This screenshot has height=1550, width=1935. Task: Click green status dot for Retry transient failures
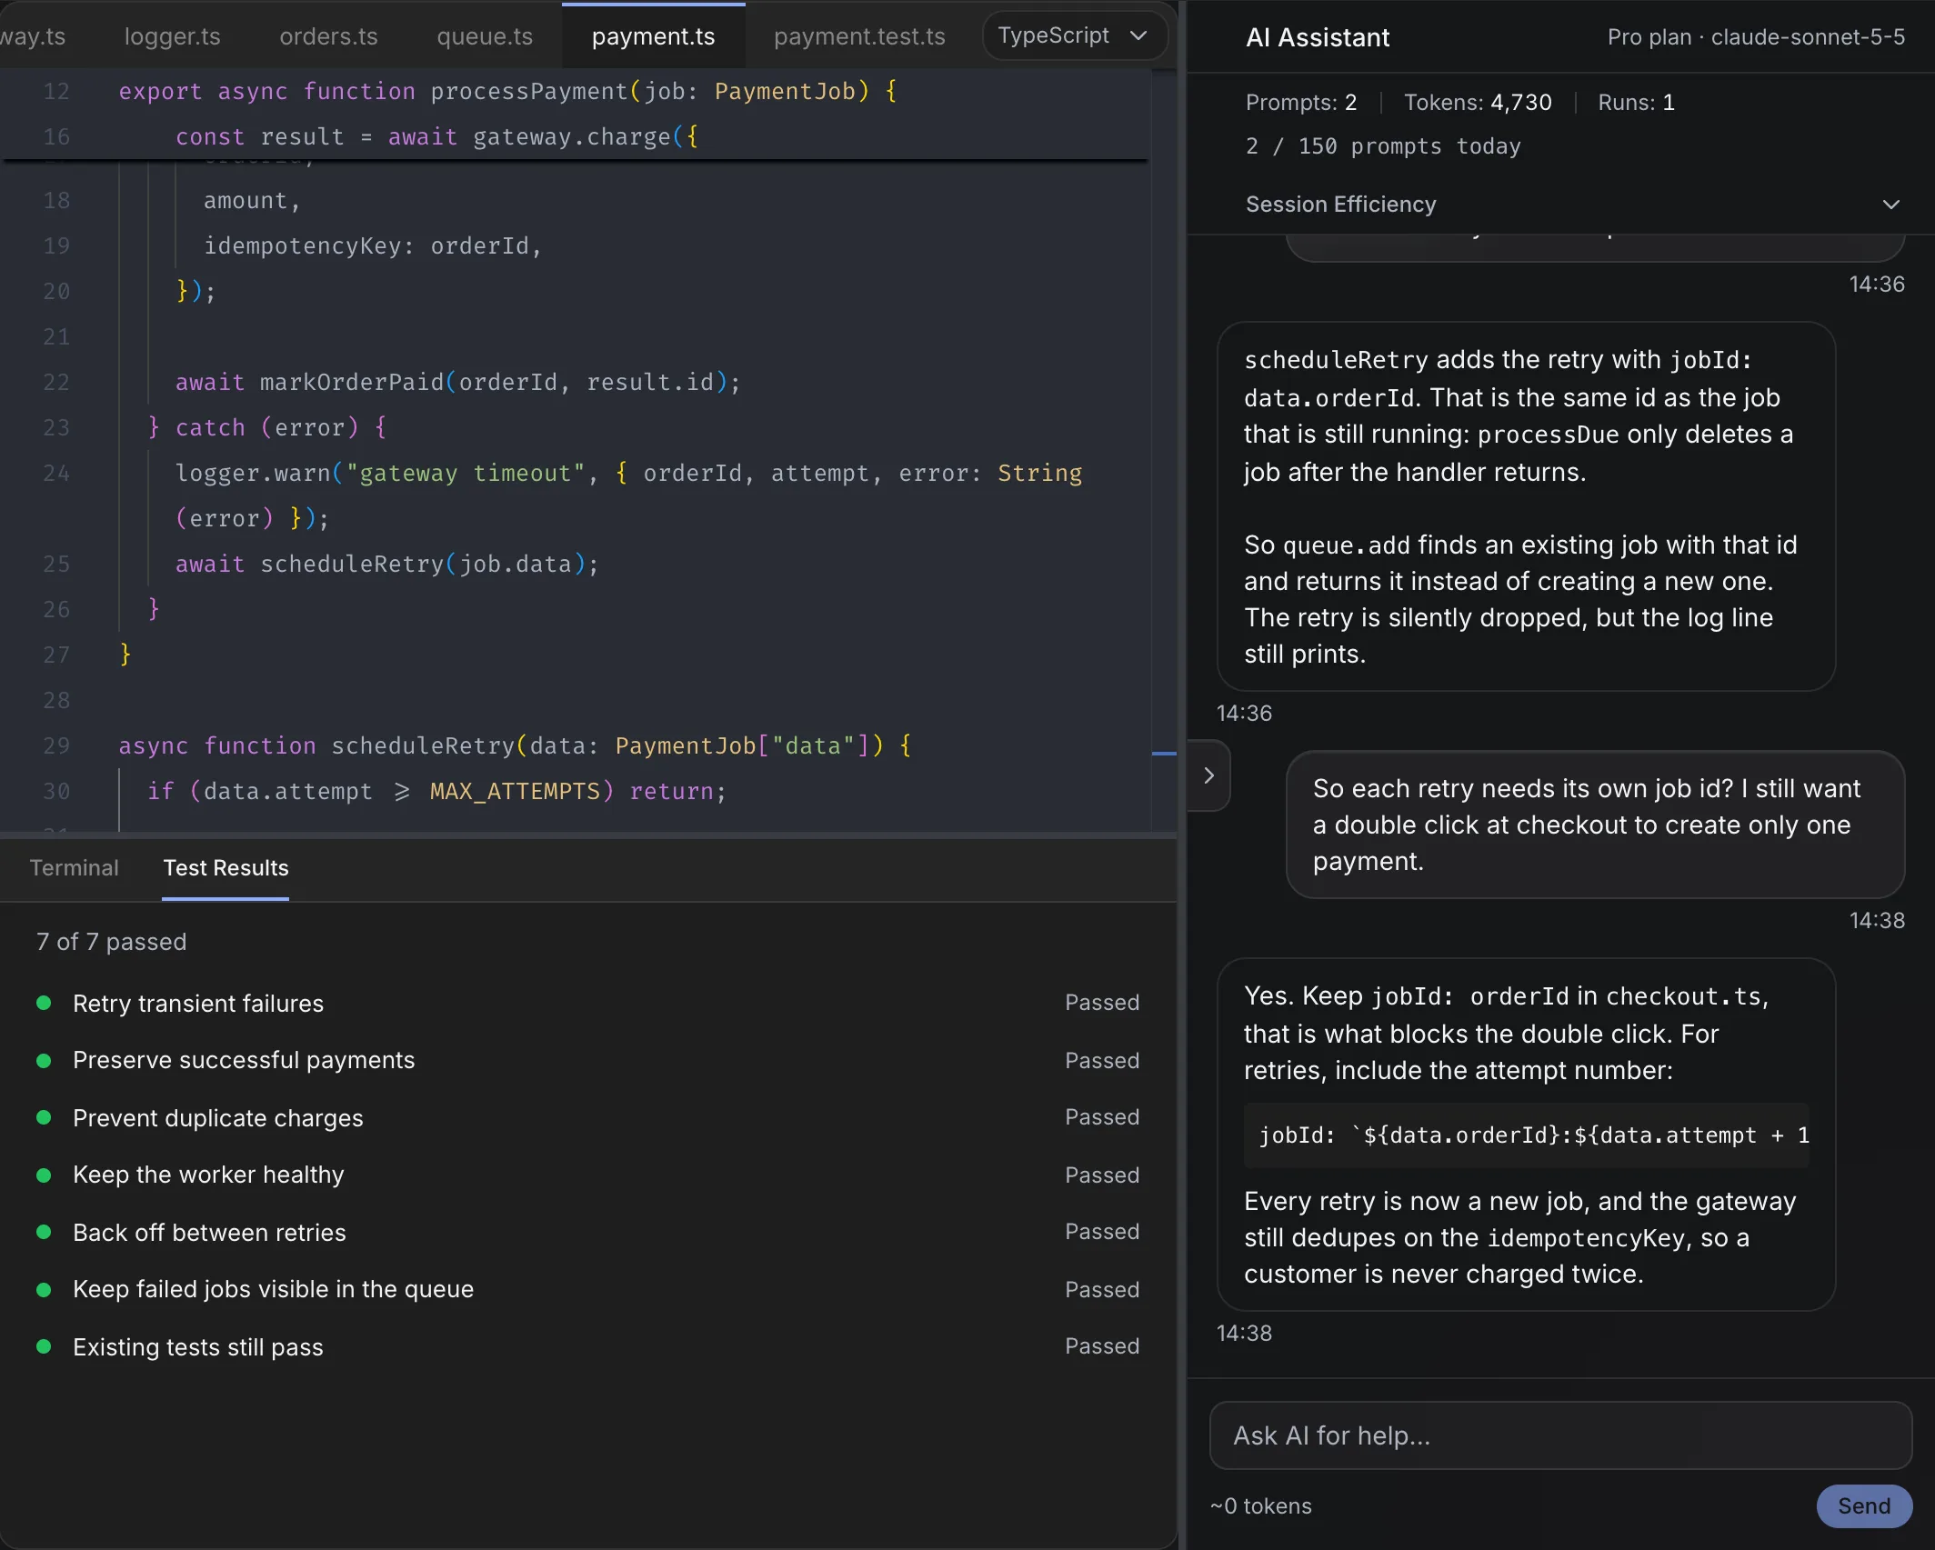pos(43,1003)
